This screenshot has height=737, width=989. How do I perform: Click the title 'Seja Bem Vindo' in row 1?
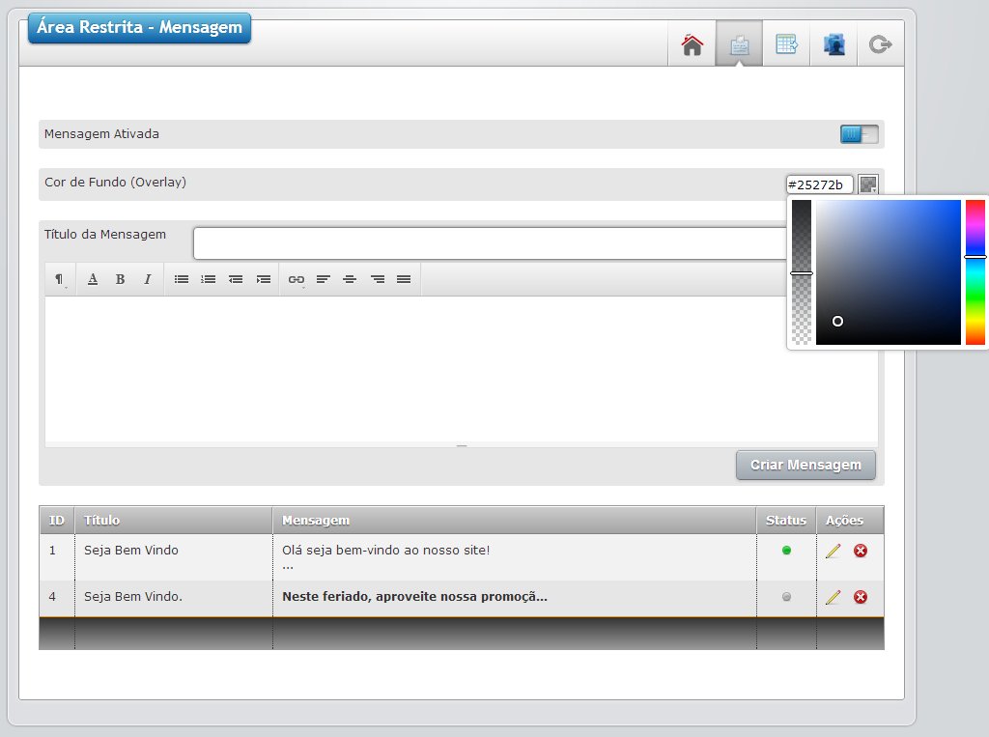(x=131, y=551)
